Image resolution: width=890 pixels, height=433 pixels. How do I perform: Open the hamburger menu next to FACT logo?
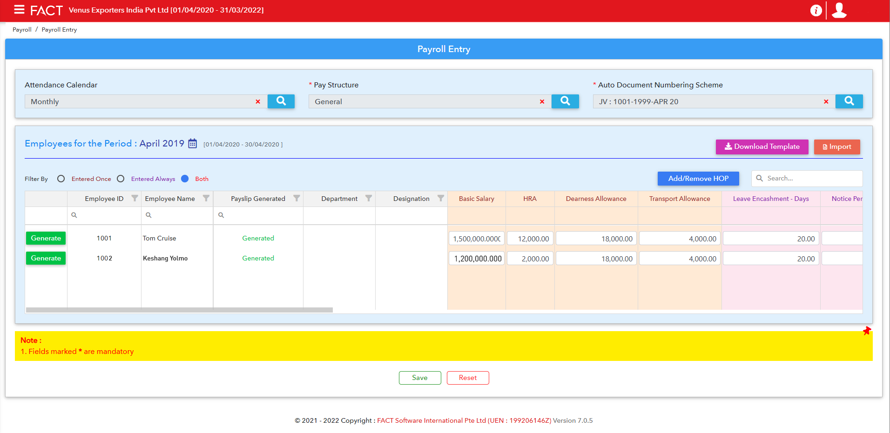pyautogui.click(x=19, y=10)
